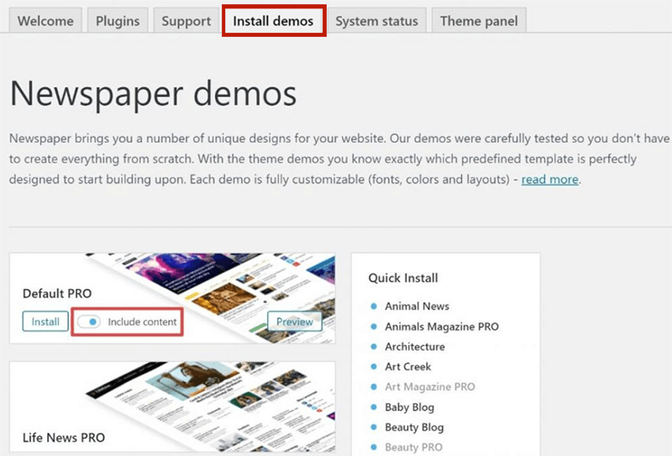Open the Welcome tab

[45, 20]
